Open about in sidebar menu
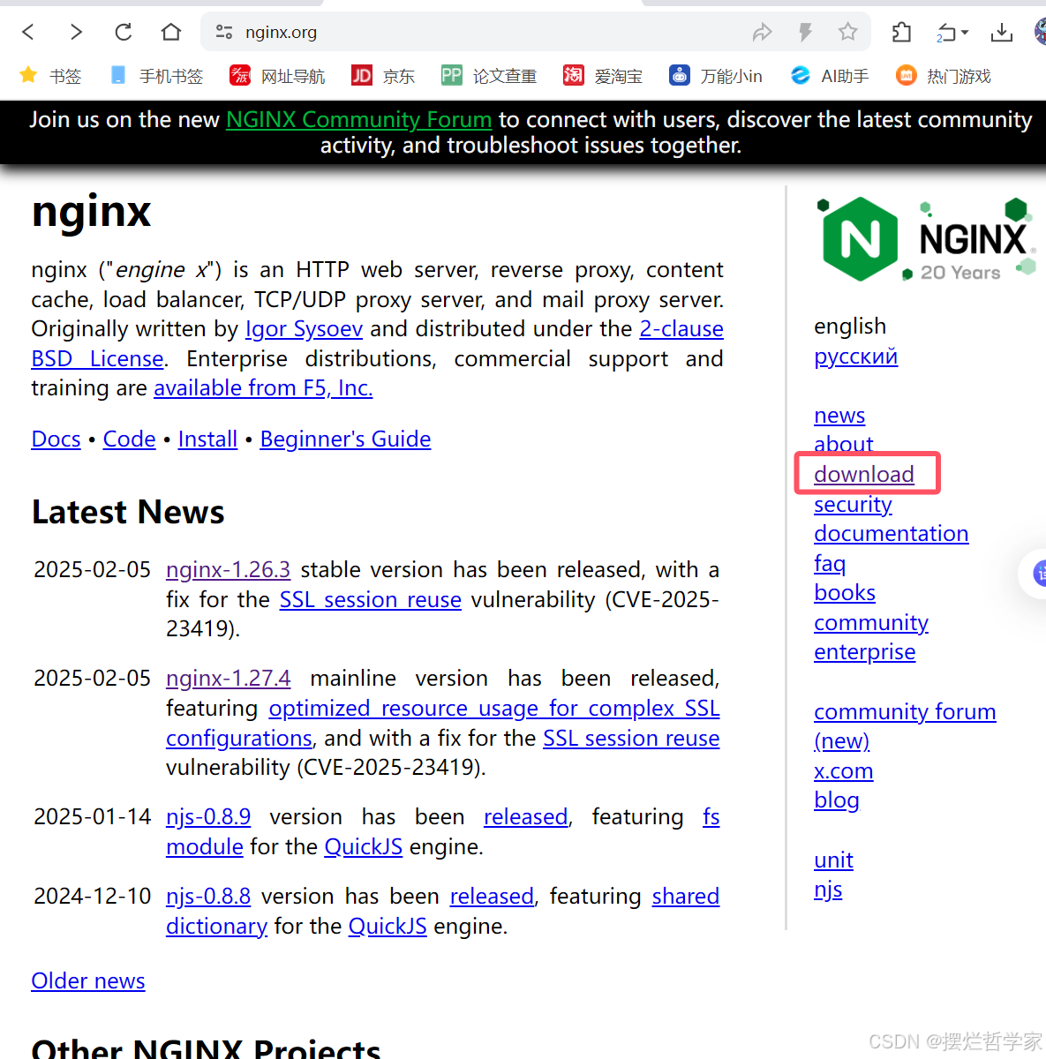 point(844,444)
